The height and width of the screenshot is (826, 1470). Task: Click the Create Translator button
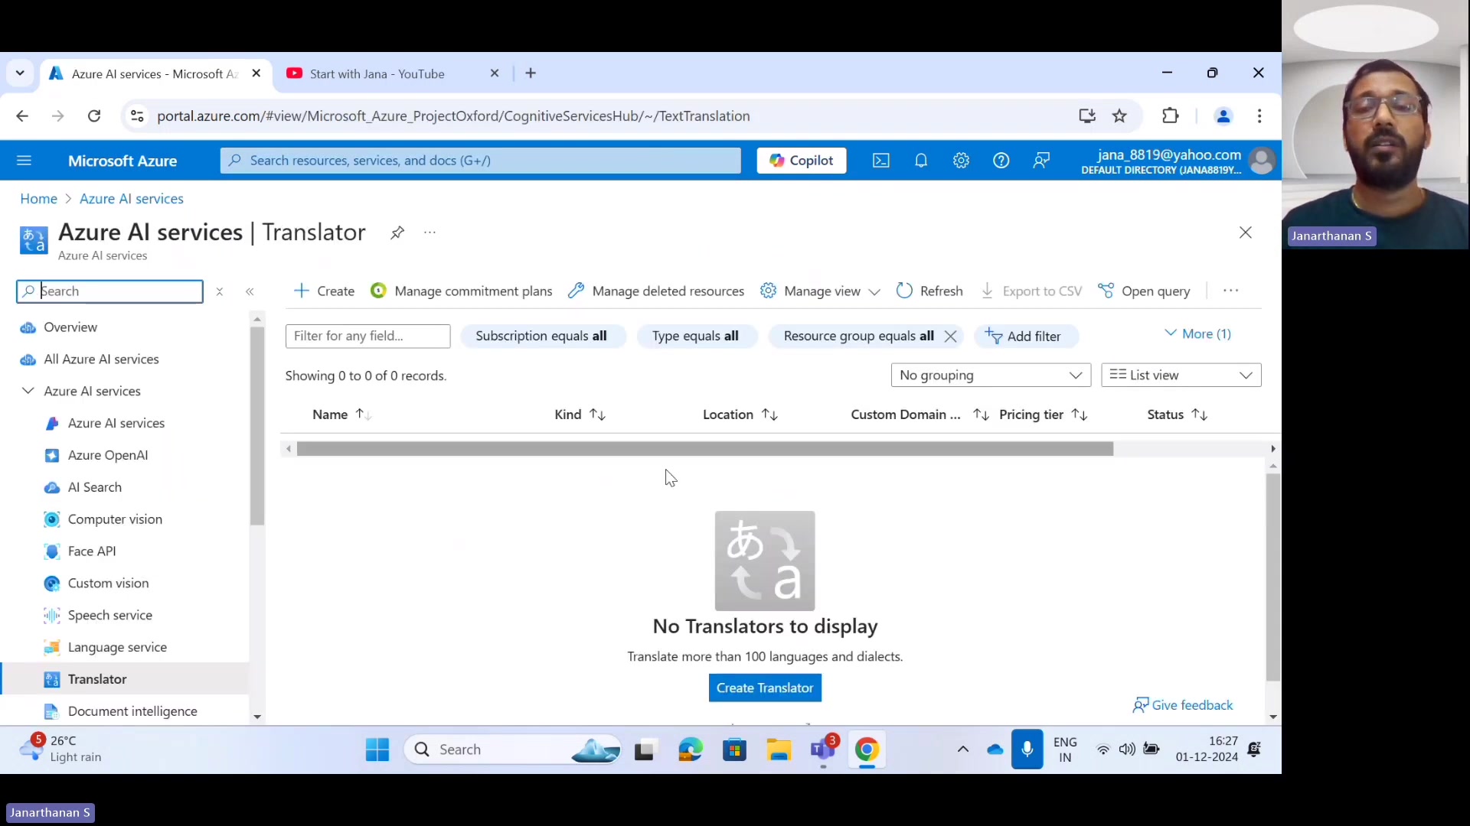[765, 687]
